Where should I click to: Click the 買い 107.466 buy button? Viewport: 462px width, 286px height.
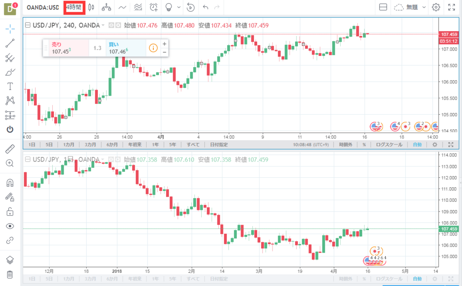click(x=126, y=48)
